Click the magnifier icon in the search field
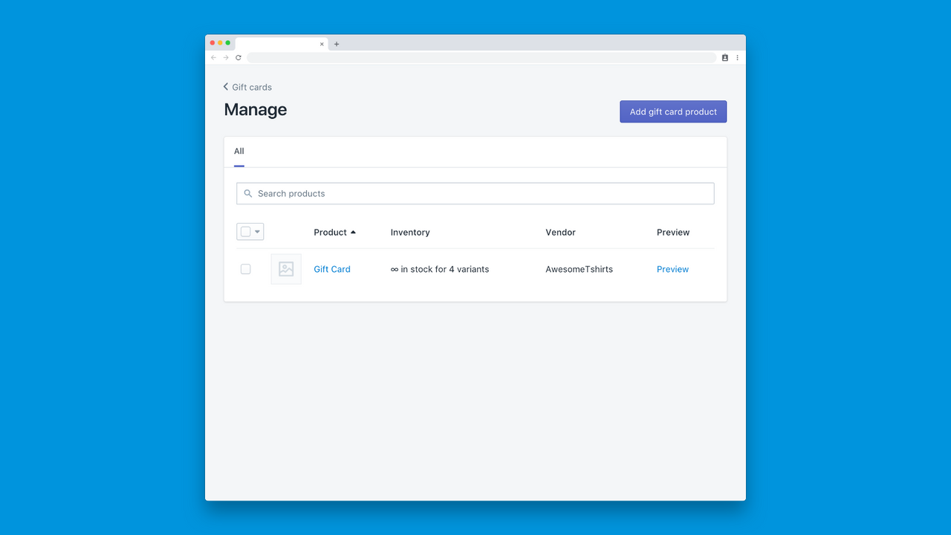Viewport: 951px width, 535px height. click(x=248, y=193)
